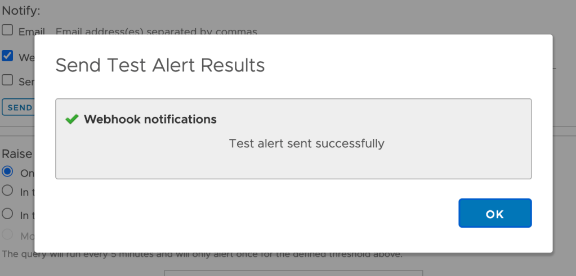This screenshot has width=576, height=276.
Task: Uncheck the checked Webhook notification checkbox
Action: click(7, 56)
